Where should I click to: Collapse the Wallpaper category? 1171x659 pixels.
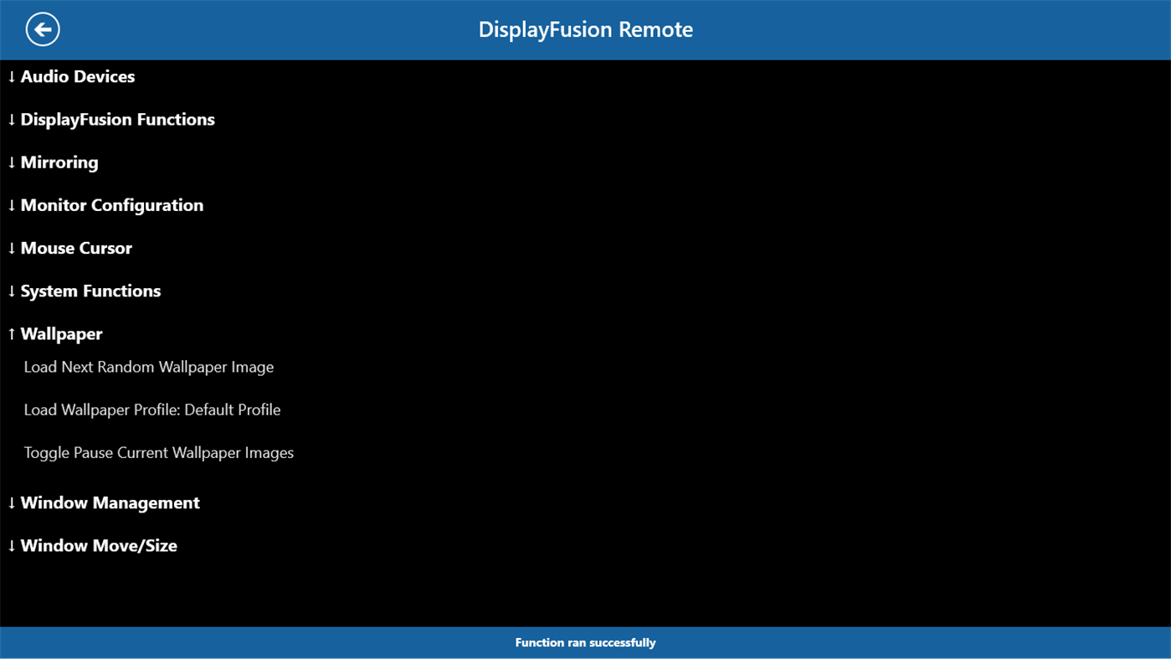(x=61, y=333)
